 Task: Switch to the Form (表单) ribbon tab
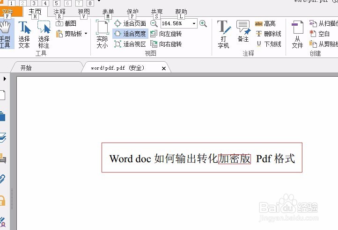(108, 12)
